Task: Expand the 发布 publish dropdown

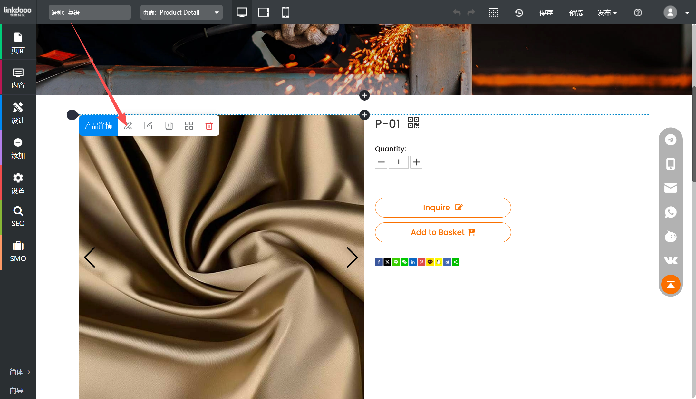Action: pos(607,13)
